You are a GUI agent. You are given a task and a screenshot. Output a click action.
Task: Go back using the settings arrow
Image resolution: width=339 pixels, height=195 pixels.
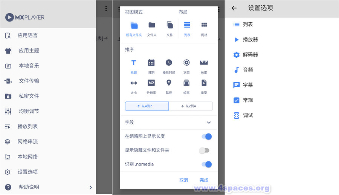[234, 8]
